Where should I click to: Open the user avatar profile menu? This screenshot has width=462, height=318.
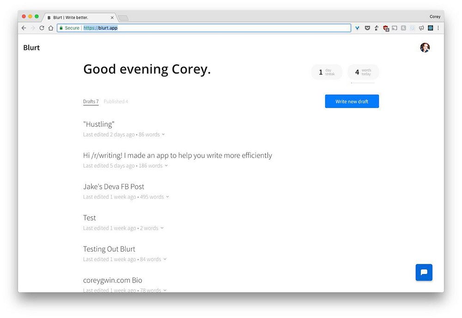coord(425,48)
